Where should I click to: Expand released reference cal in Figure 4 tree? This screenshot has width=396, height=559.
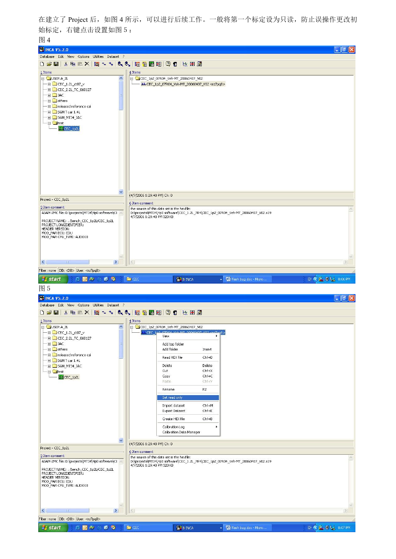click(x=49, y=107)
